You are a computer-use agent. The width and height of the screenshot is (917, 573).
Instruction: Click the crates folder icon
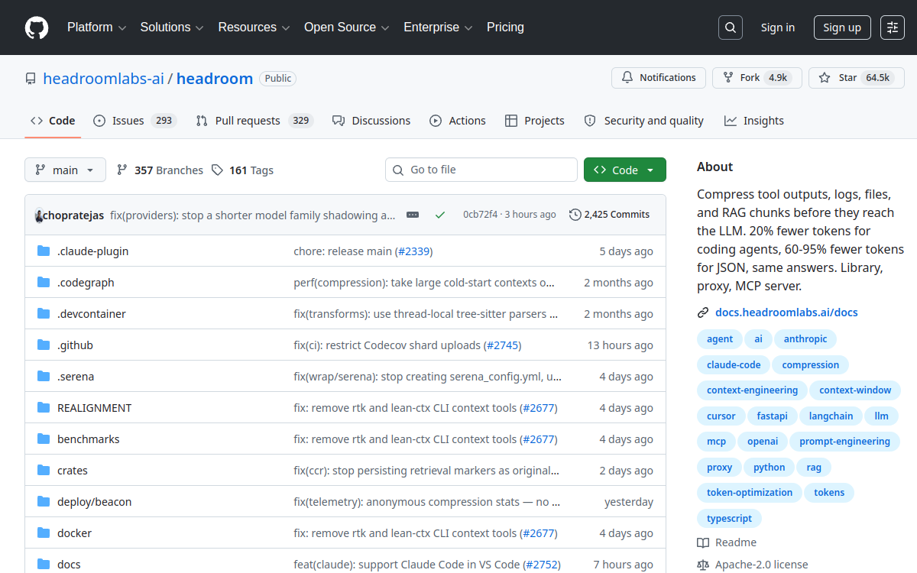[x=44, y=471]
